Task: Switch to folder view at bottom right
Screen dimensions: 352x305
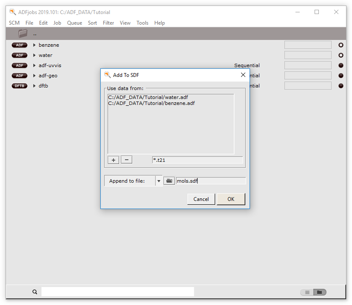Action: click(x=320, y=292)
